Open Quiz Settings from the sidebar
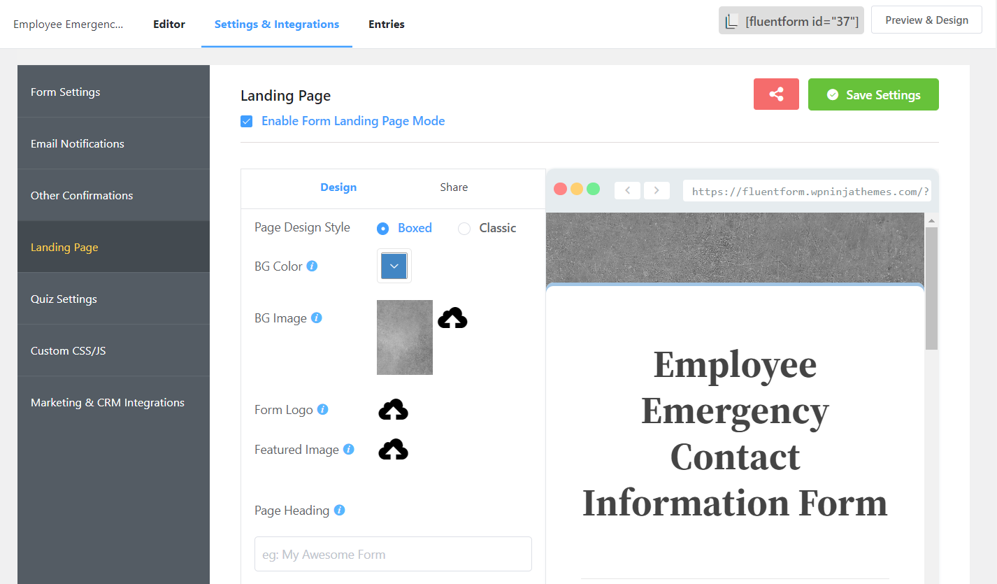Viewport: 997px width, 584px height. coord(64,299)
